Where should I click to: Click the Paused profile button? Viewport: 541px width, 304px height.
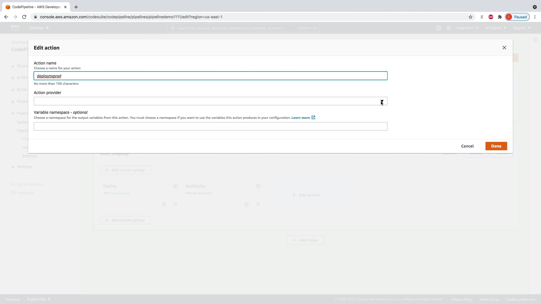[517, 17]
